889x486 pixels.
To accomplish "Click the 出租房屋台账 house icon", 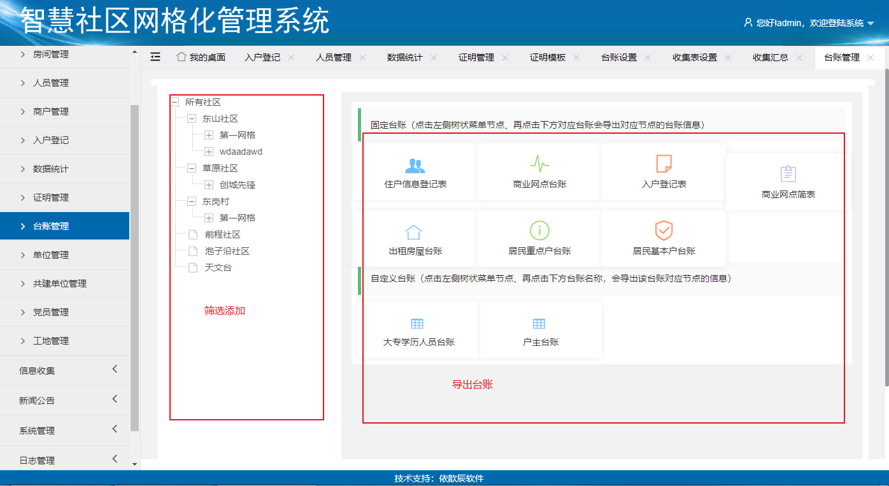I will (x=414, y=232).
